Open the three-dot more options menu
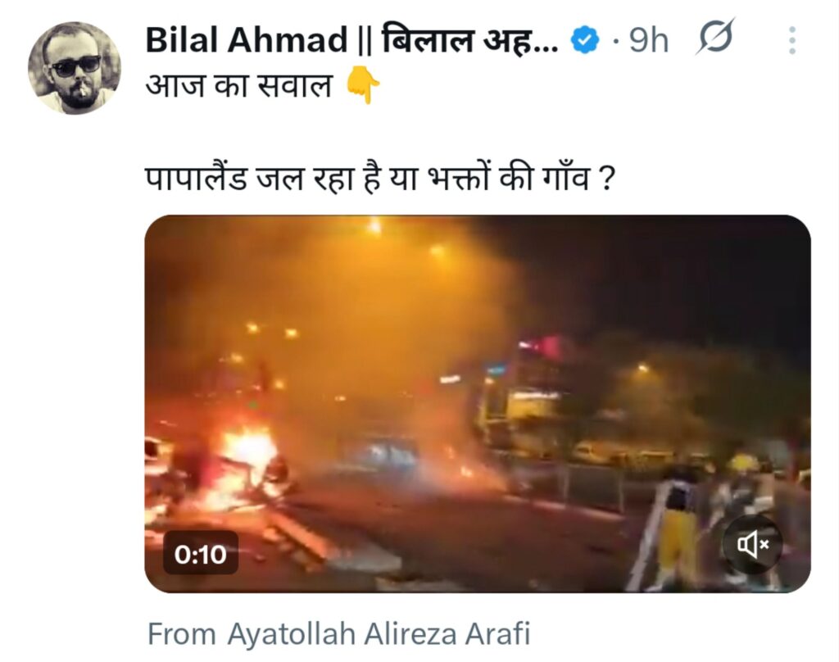 (x=792, y=40)
